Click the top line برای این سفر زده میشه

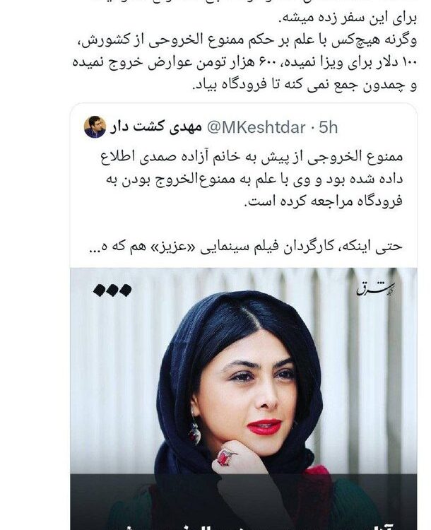[x=348, y=18]
